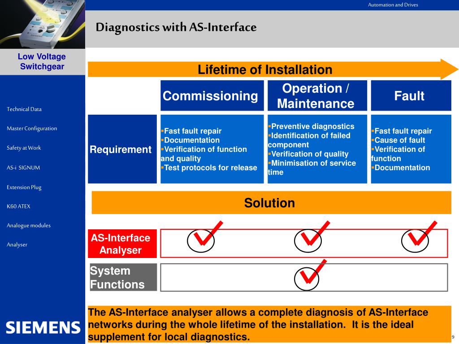Click 'Documentation' bullet in Fault box
Viewport: 459px width, 344px height.
point(401,168)
